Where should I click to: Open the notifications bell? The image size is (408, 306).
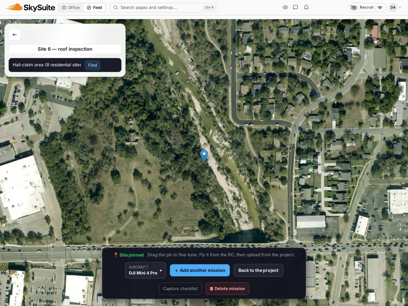point(306,7)
